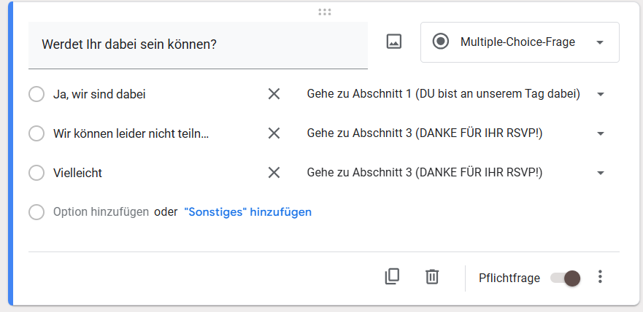Toggle the Pflichtfrage switch
Screen dimensions: 643x312
566,278
